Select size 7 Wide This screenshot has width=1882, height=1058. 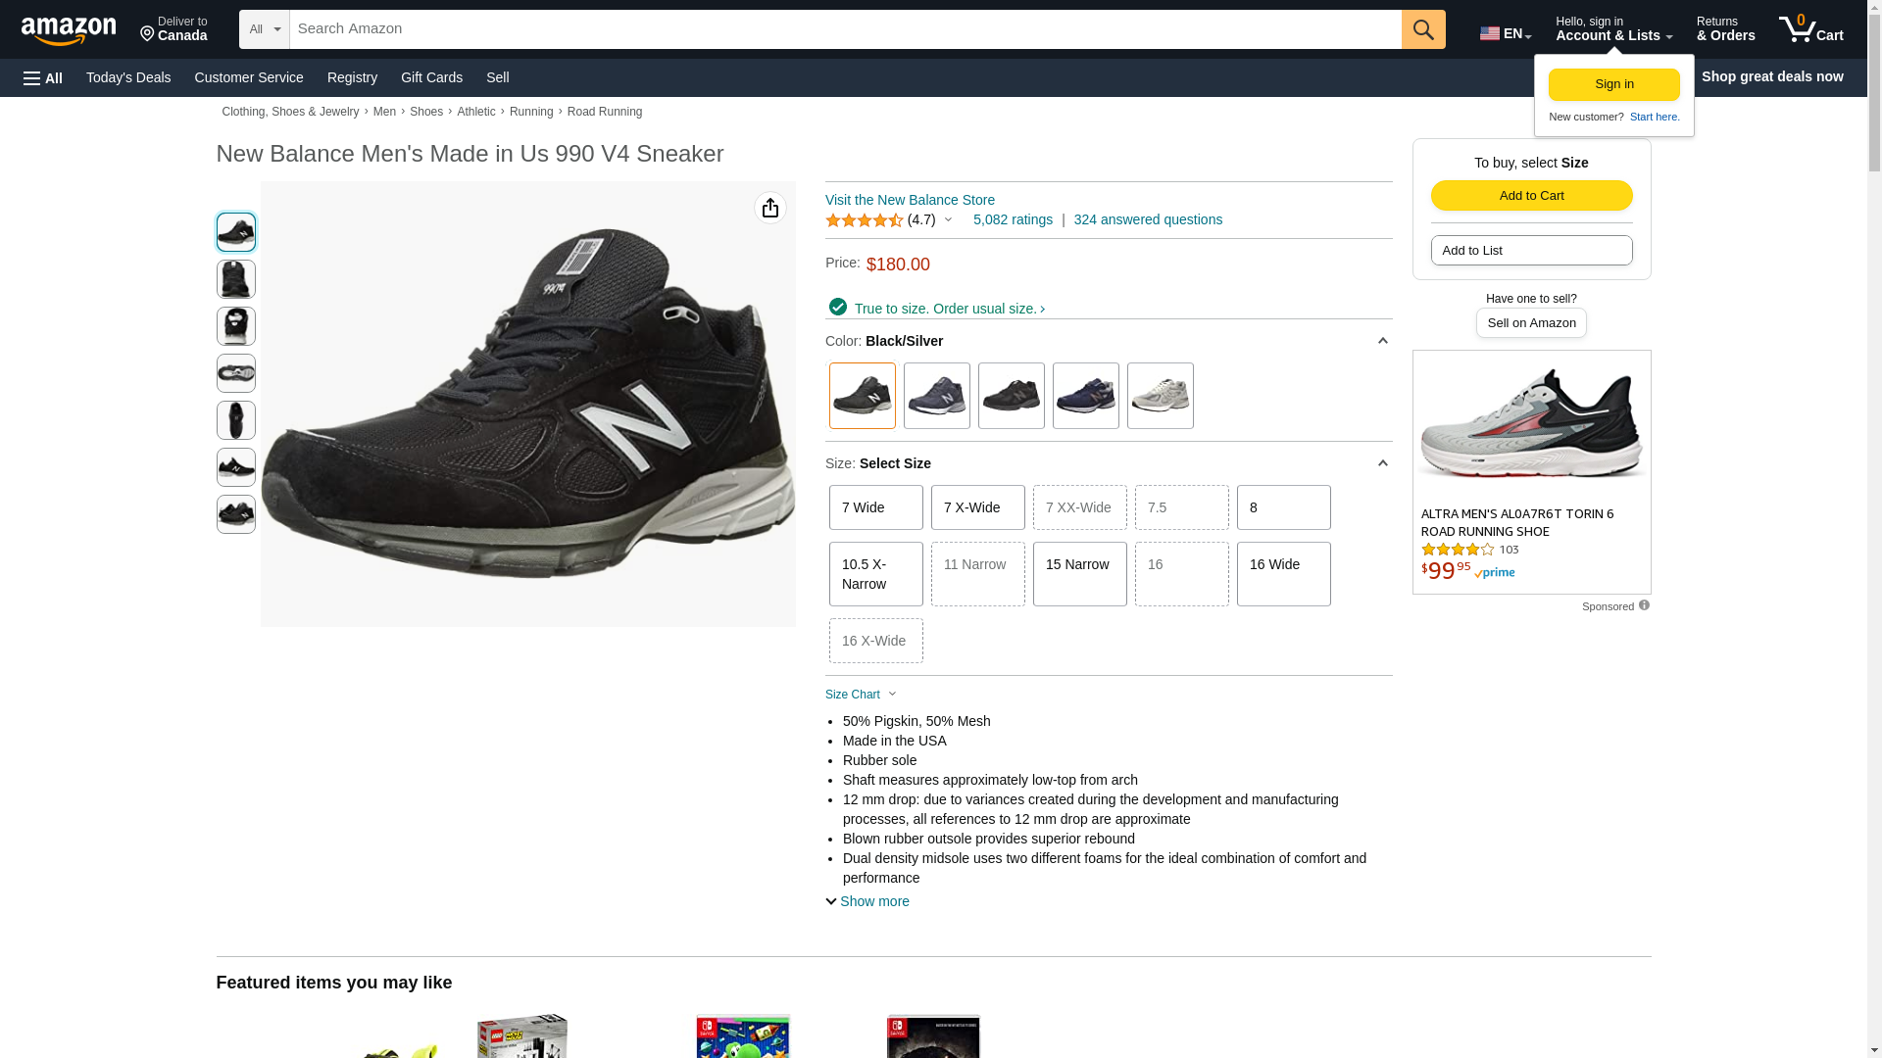point(875,507)
